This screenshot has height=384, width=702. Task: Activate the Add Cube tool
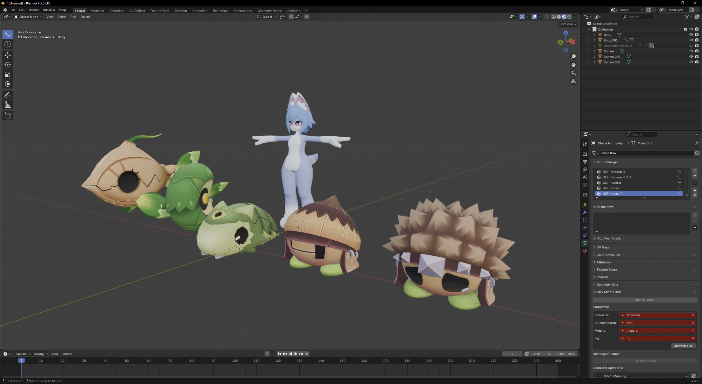[x=8, y=116]
